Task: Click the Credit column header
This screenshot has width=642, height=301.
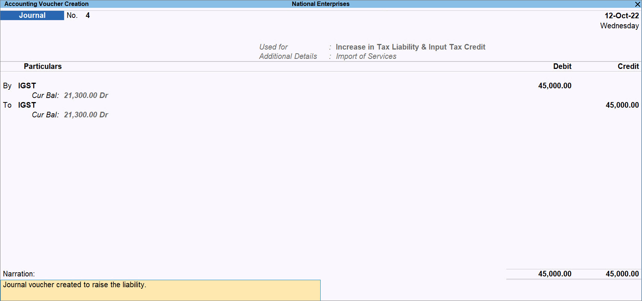Action: pos(628,66)
